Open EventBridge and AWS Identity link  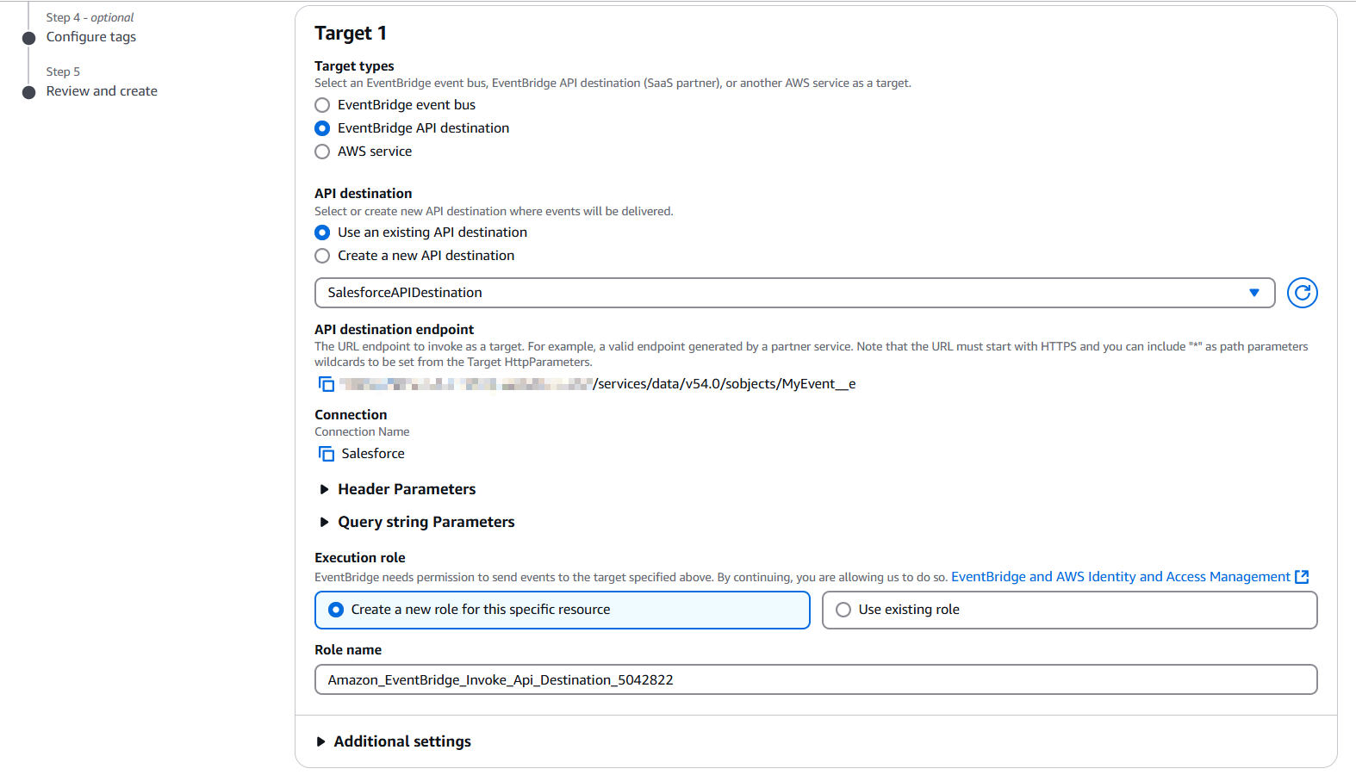1120,577
